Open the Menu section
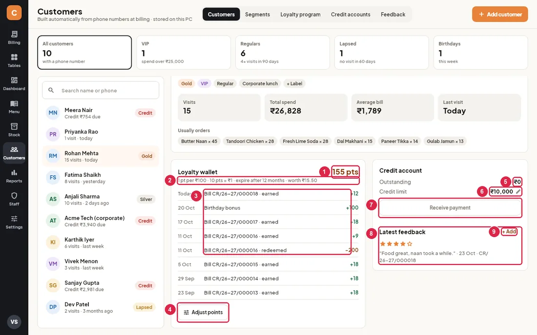Image resolution: width=537 pixels, height=335 pixels. (14, 107)
